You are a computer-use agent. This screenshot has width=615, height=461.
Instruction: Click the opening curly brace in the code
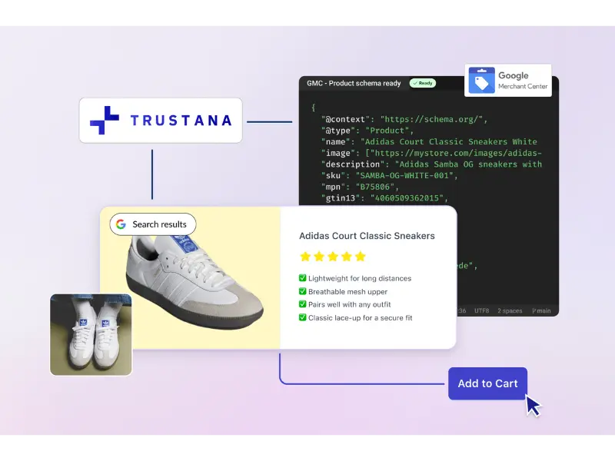pos(314,108)
